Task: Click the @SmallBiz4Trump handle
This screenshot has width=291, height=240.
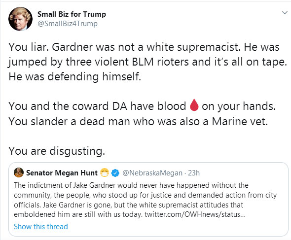Action: 68,24
